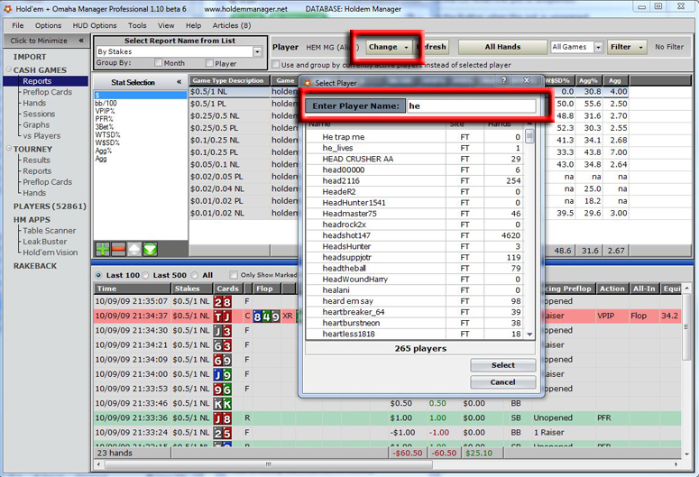The image size is (699, 477).
Task: Toggle the Player group-by checkbox
Action: point(209,62)
